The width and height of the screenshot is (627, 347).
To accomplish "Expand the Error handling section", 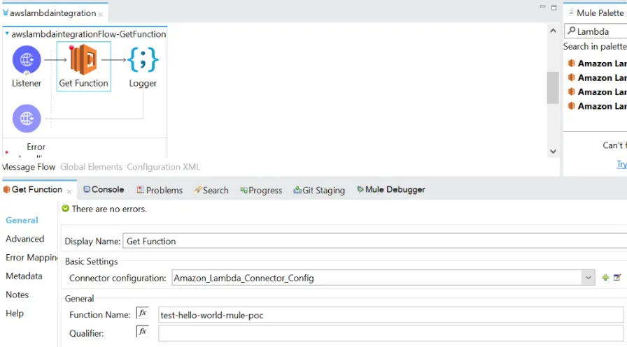I will coord(7,152).
